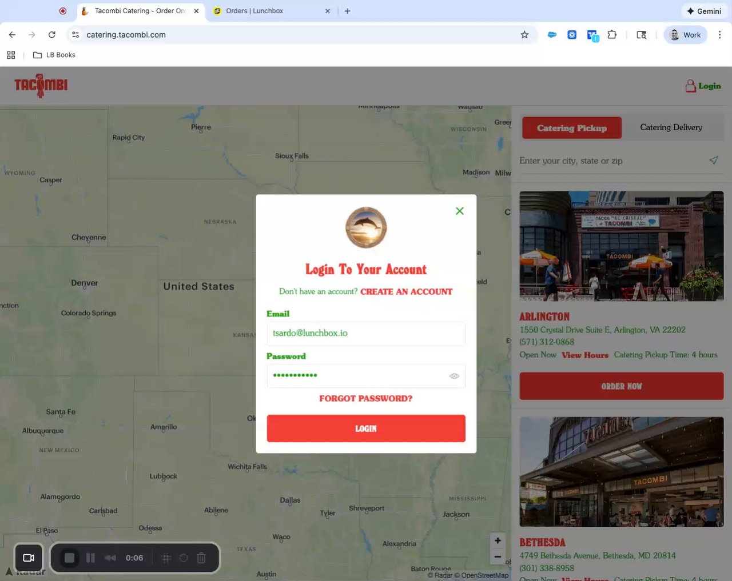Open the FORGOT PASSWORD? link
This screenshot has width=732, height=581.
coord(366,398)
